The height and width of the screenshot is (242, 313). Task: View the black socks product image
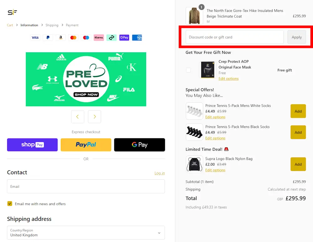194,132
